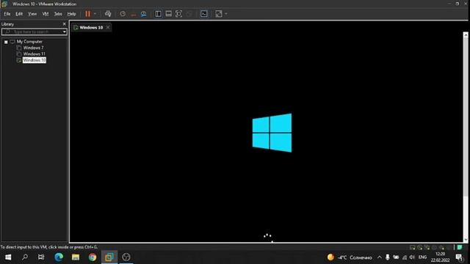Close the Windows 10 tab
This screenshot has width=470, height=264.
point(108,27)
